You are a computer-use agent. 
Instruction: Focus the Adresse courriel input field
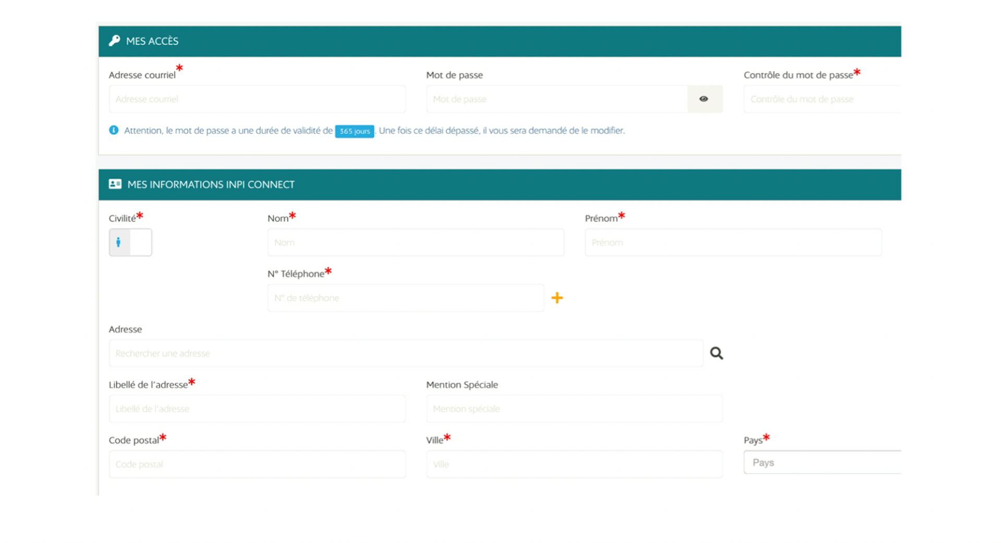257,99
